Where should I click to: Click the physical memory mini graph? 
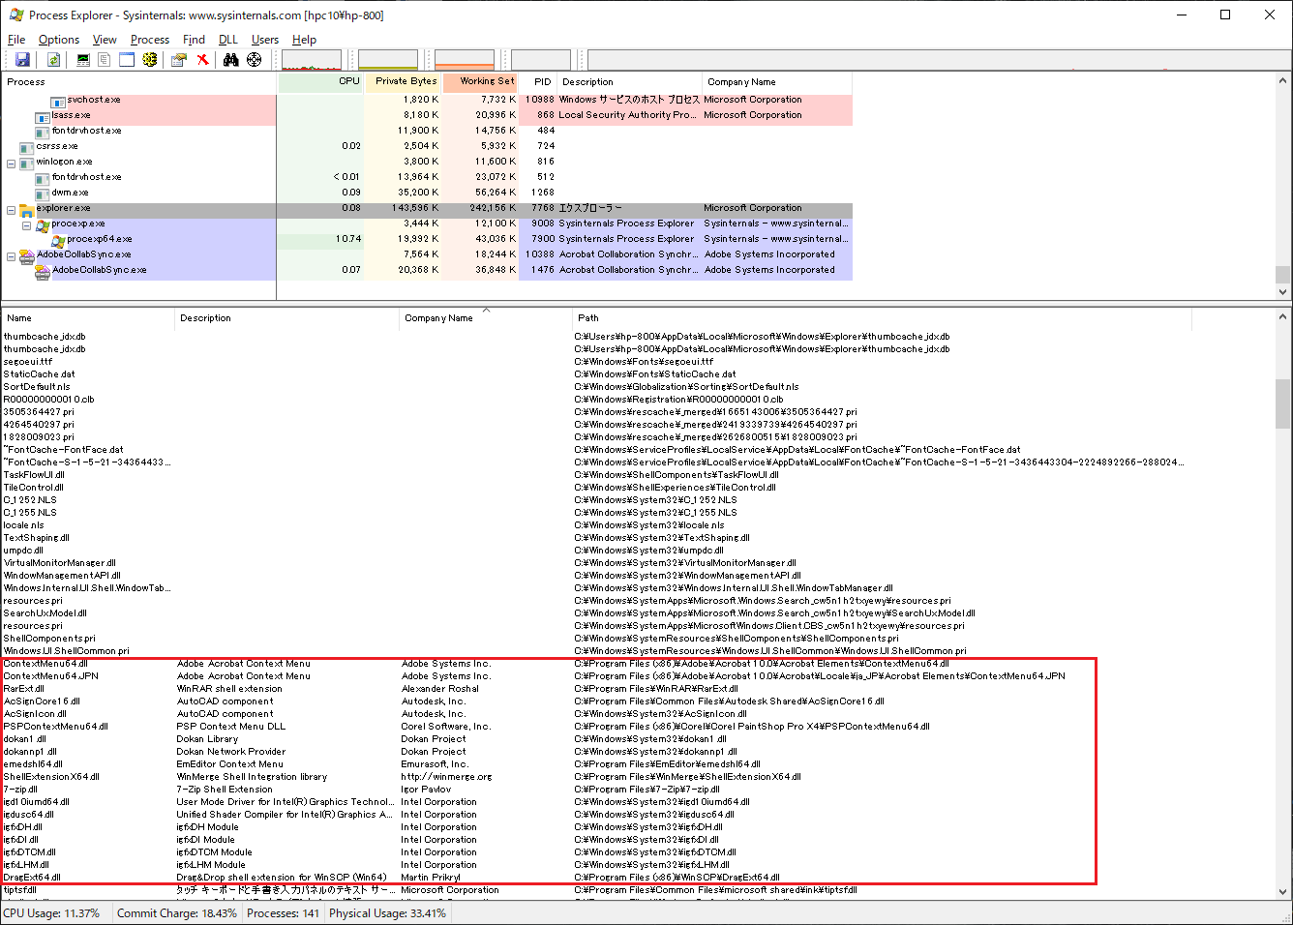pyautogui.click(x=465, y=60)
